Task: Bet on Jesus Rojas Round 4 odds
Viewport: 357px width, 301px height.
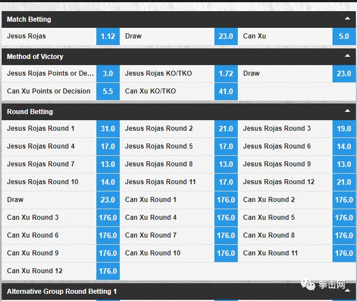Action: 108,146
